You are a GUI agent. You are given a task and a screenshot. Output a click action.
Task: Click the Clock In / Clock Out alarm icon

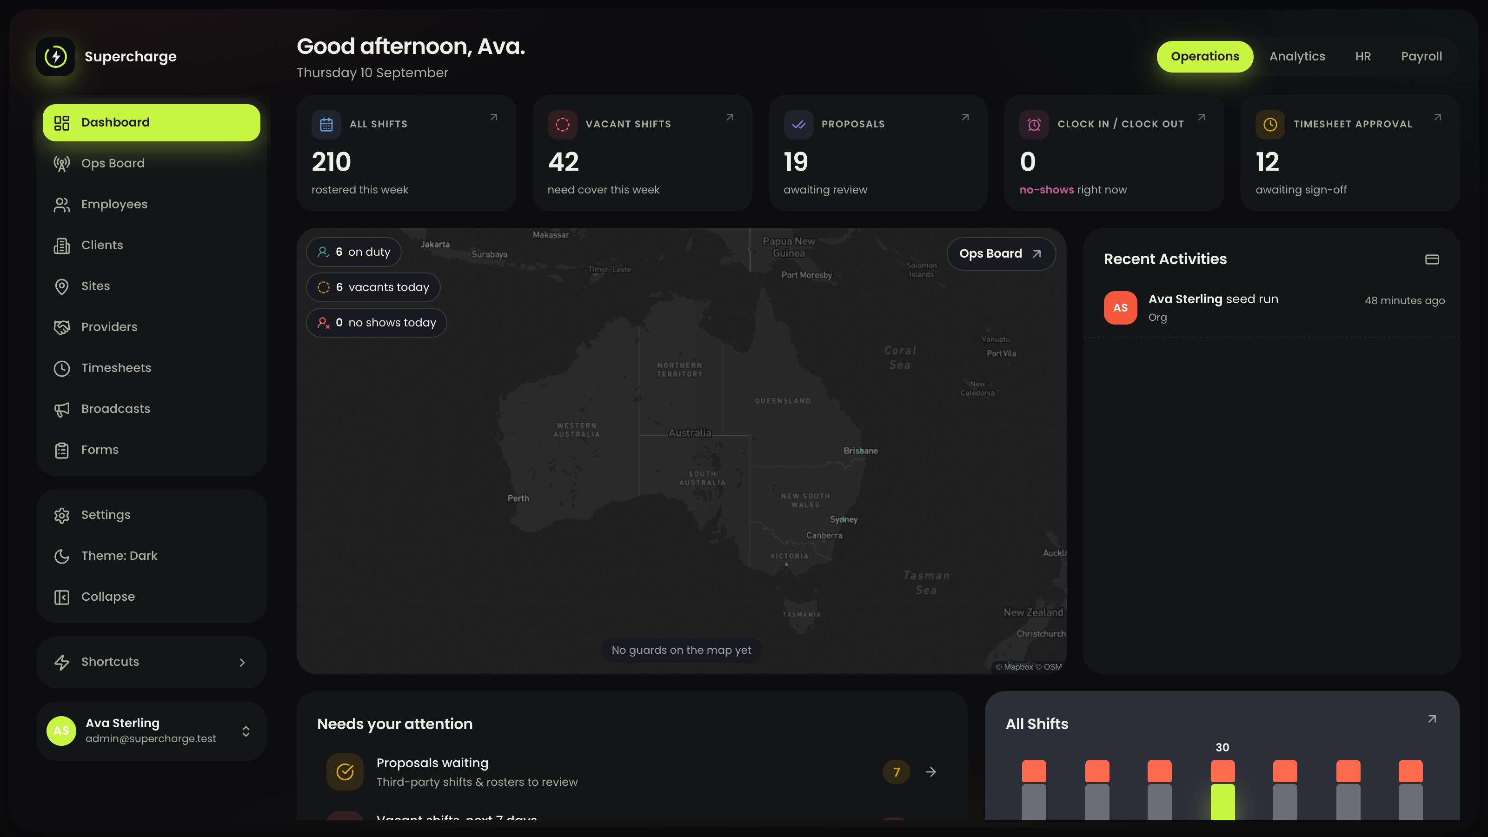pos(1034,124)
